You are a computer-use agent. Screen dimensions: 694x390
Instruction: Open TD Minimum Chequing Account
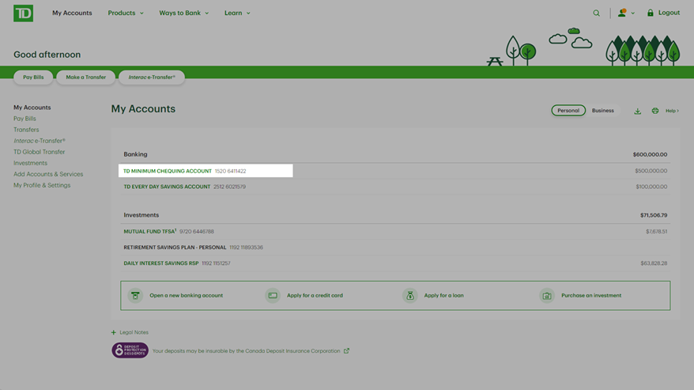[168, 171]
